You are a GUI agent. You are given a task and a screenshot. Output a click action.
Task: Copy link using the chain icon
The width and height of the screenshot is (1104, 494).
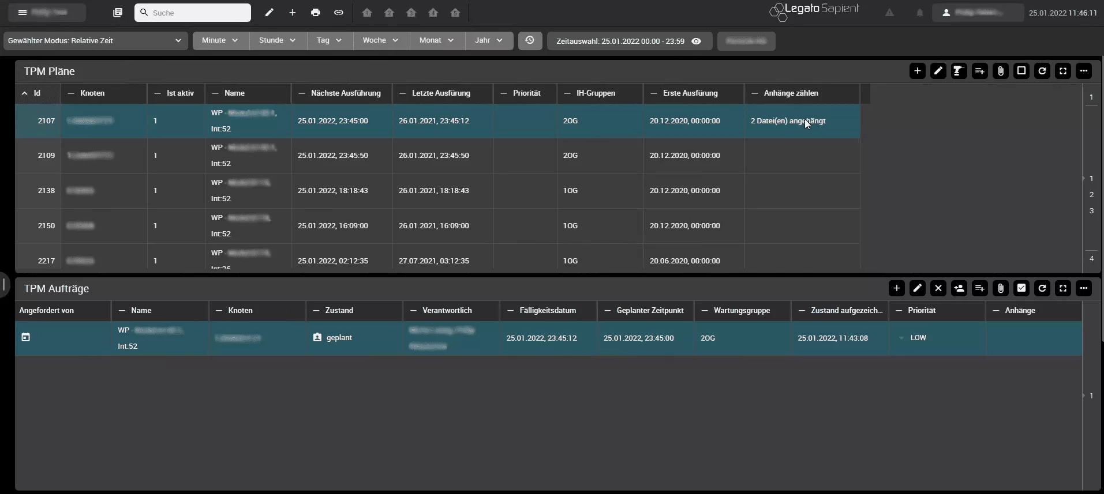(339, 12)
